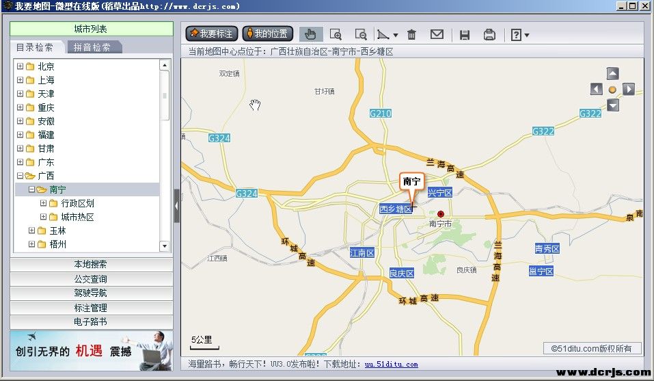Print the map using printer icon

pos(489,34)
